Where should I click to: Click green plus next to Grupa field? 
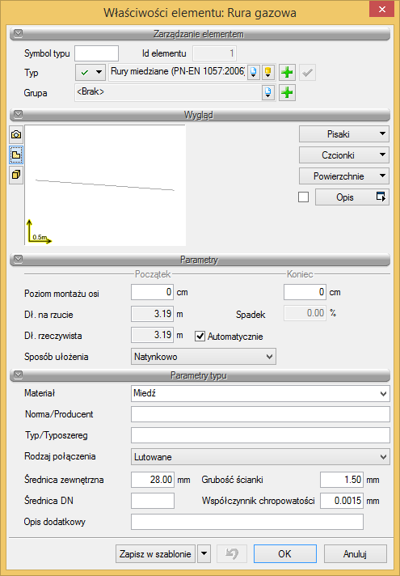coord(287,92)
